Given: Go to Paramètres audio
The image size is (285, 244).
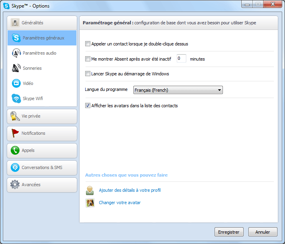Looking at the screenshot, I should (x=42, y=53).
